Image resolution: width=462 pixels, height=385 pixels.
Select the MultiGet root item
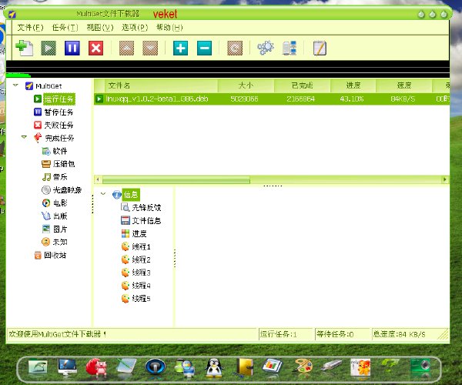click(x=49, y=86)
